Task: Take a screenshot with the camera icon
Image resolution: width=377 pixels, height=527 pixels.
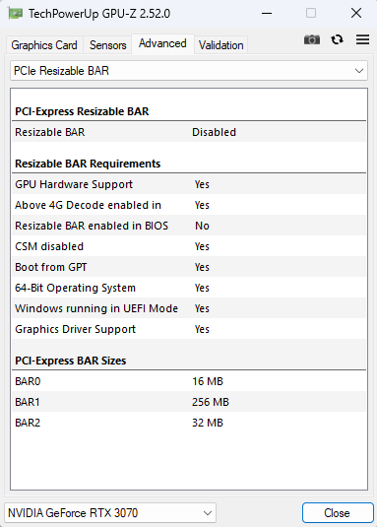Action: click(x=312, y=40)
